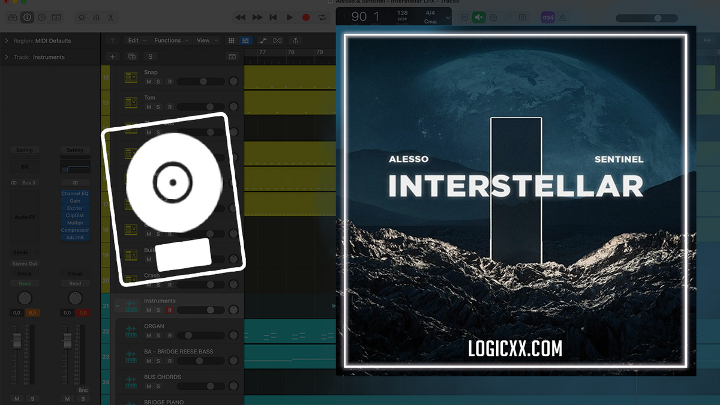Viewport: 720px width, 405px height.
Task: Toggle the Inspector info button
Action: [x=28, y=17]
